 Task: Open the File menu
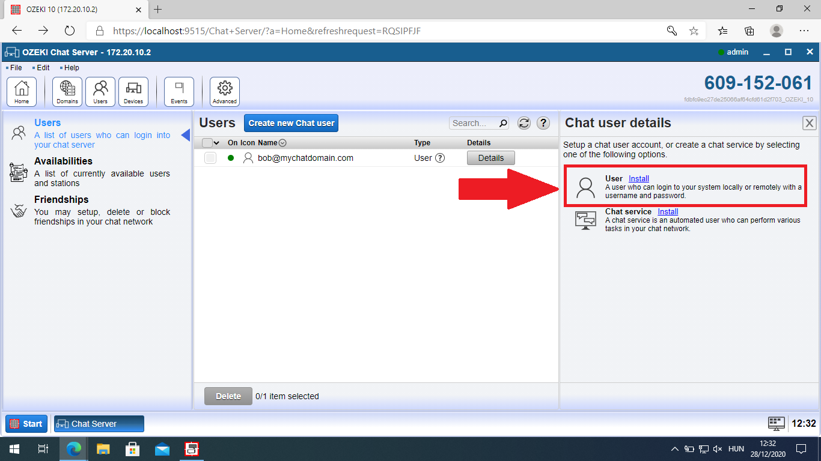click(16, 68)
